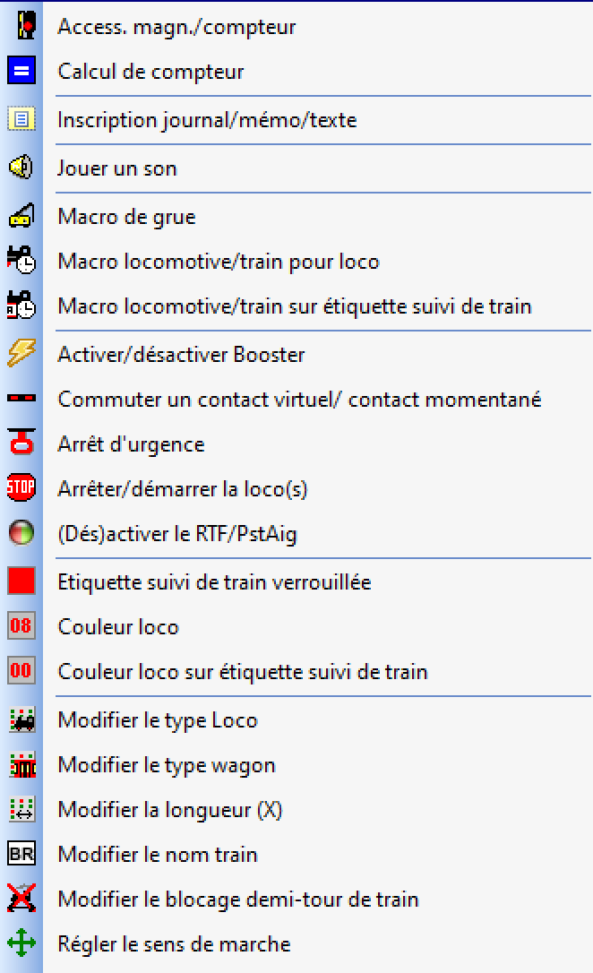Select "Modifier le blocage demi-tour de train"

point(238,899)
